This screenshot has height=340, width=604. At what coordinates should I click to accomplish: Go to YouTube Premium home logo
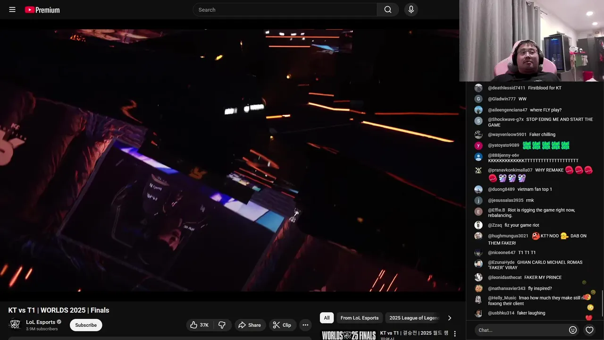click(42, 9)
